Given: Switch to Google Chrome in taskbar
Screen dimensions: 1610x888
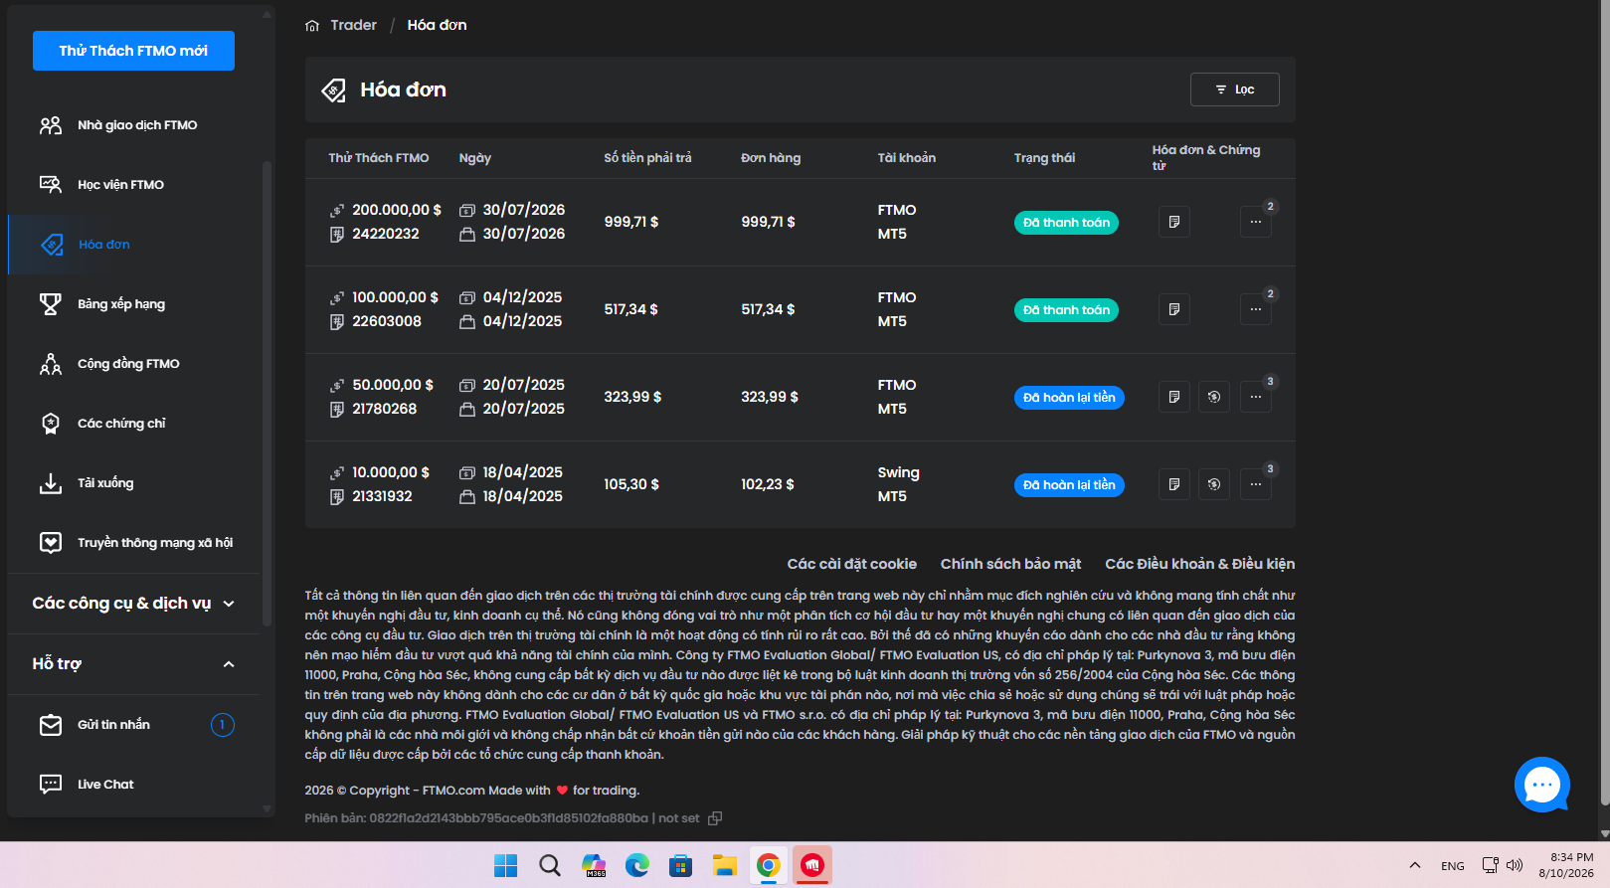Looking at the screenshot, I should [x=769, y=866].
